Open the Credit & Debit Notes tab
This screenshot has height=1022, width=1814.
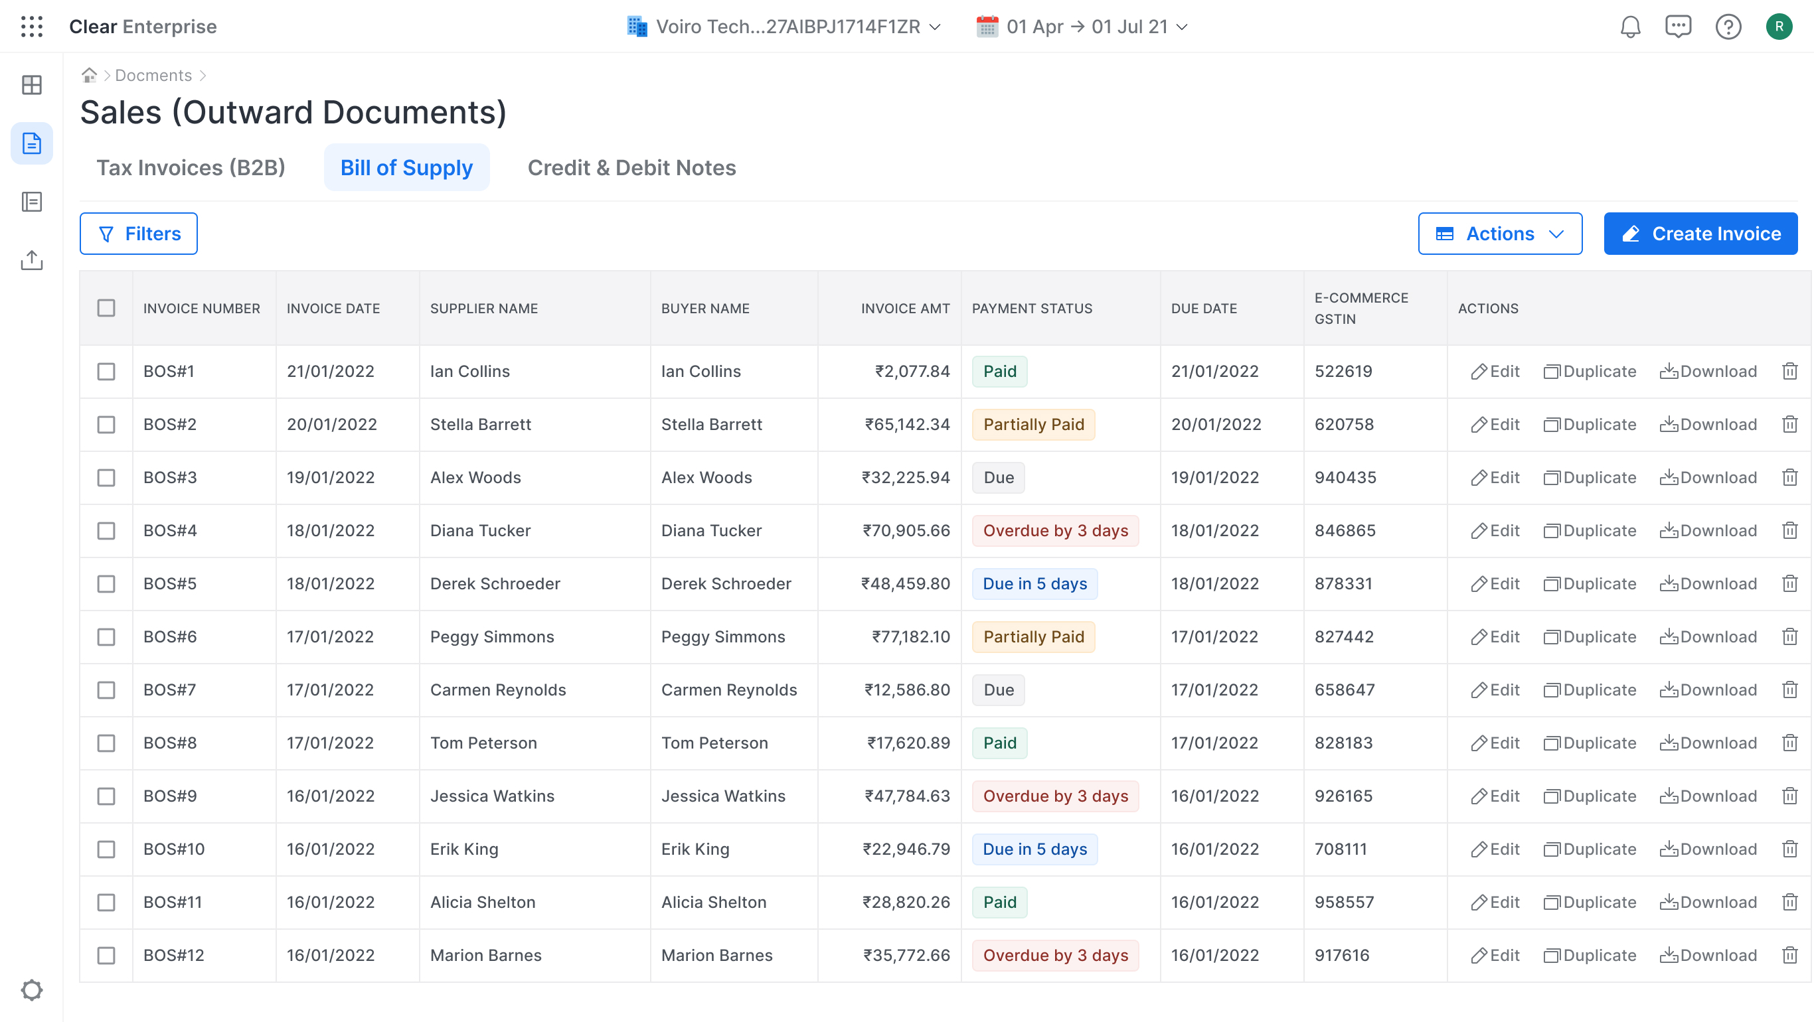[631, 167]
